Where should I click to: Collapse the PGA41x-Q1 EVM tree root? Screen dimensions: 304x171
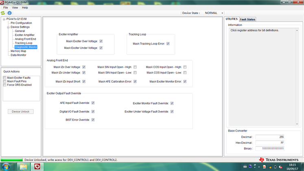click(4, 19)
